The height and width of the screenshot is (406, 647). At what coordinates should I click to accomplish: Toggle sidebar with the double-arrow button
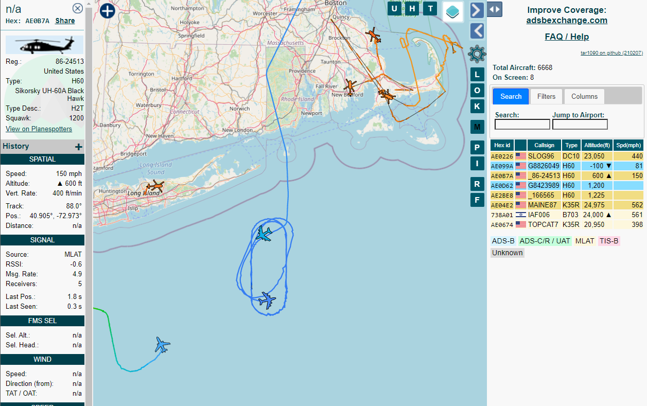point(495,9)
